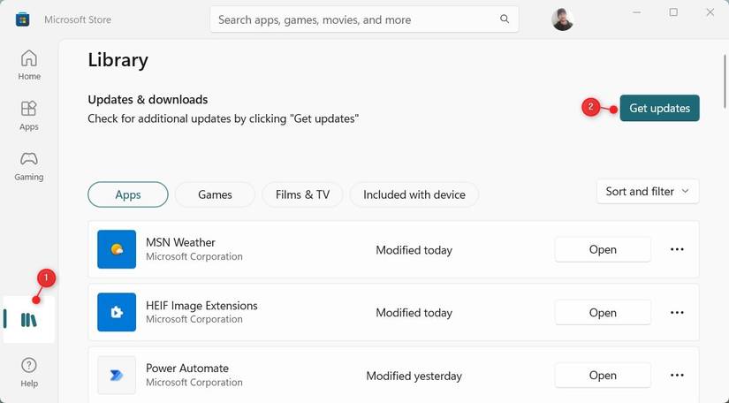The height and width of the screenshot is (403, 729).
Task: Open the Home section in sidebar
Action: [x=29, y=65]
